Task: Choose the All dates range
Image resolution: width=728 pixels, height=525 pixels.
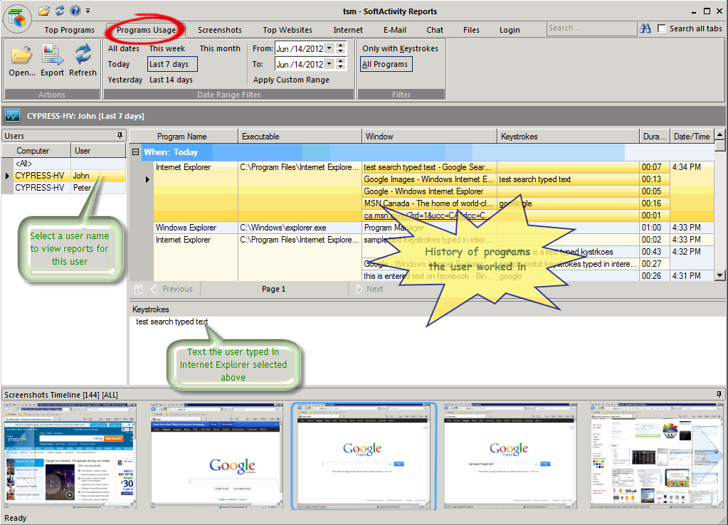Action: pos(124,48)
